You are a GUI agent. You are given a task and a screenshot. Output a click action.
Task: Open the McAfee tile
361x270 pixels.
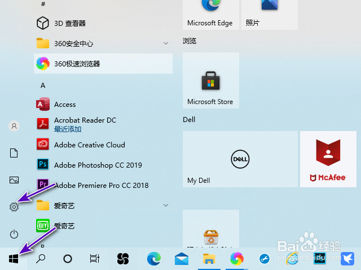click(328, 159)
